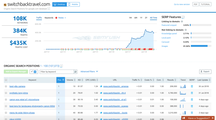Set chart range to 1Y
Screen dimensions: 216x120
141,18
